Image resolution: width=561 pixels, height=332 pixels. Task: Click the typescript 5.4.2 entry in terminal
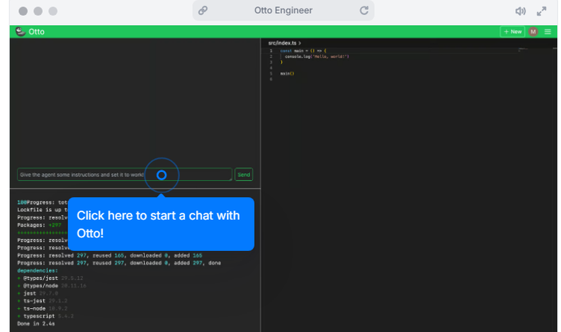pyautogui.click(x=39, y=315)
